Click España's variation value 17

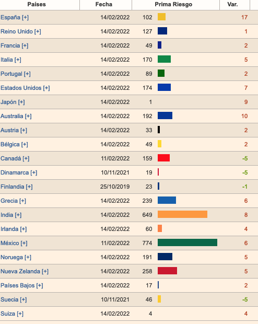[244, 17]
